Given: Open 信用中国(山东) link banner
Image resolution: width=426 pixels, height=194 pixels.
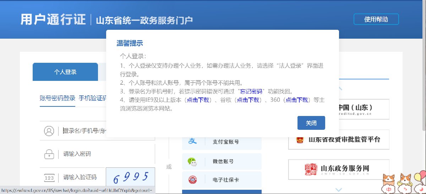Looking at the screenshot, I should point(364,109).
